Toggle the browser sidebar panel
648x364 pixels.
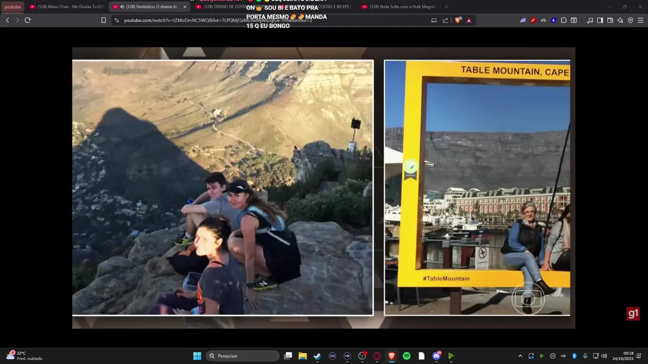pyautogui.click(x=600, y=20)
